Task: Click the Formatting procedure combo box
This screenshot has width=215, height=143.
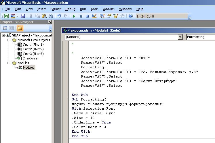Action: pos(201,37)
